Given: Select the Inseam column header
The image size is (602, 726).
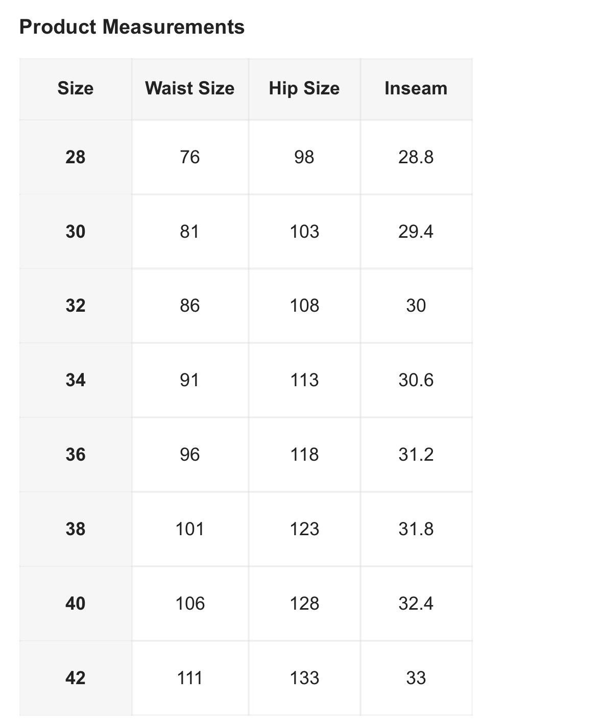Looking at the screenshot, I should click(416, 89).
